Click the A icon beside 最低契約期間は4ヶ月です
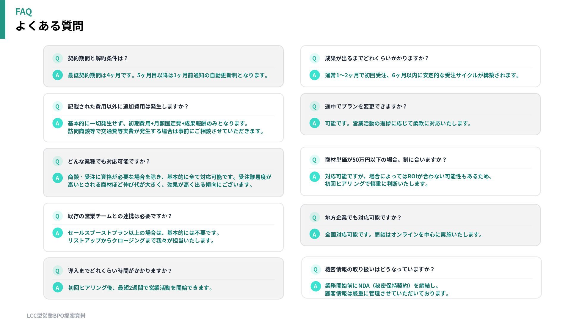Viewport: 571px width, 321px height. (x=57, y=75)
